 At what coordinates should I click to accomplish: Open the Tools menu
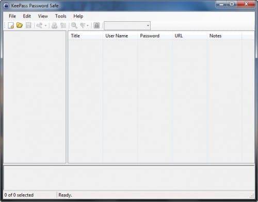[x=61, y=16]
